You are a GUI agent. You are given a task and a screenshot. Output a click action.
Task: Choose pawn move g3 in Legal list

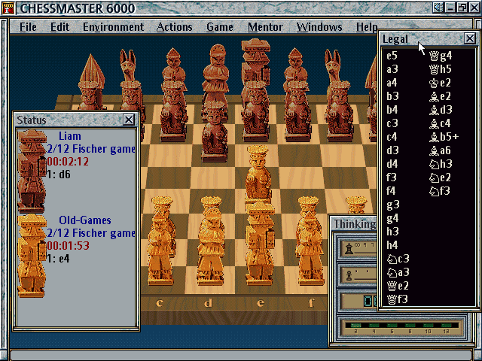392,205
